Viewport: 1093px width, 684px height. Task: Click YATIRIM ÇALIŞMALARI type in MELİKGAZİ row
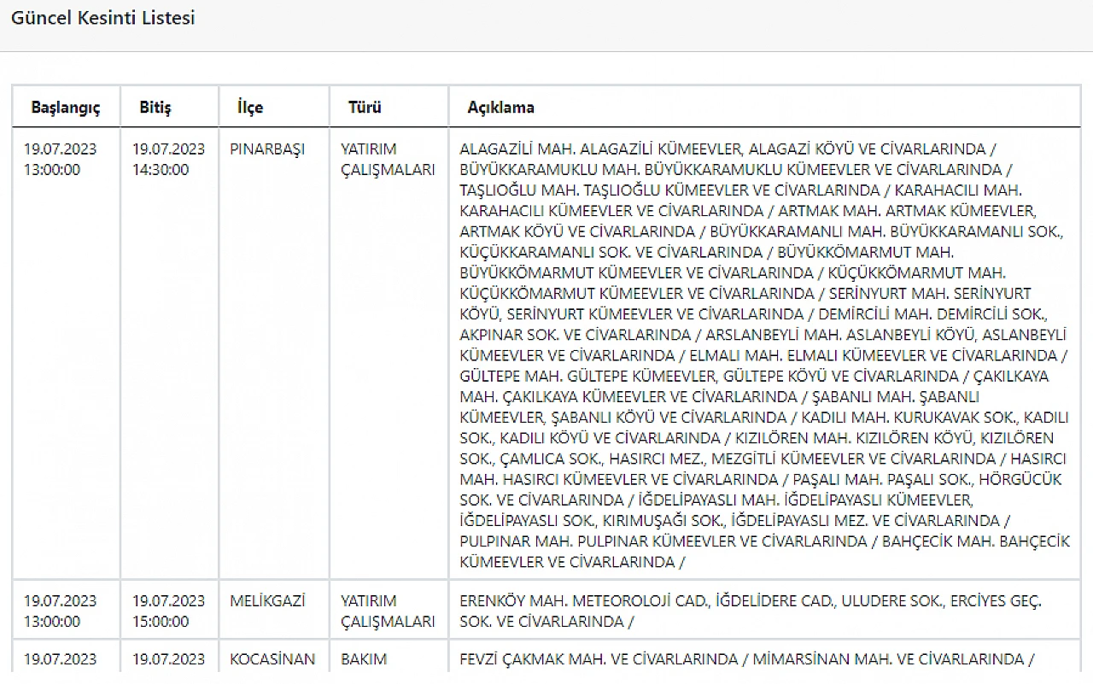388,611
